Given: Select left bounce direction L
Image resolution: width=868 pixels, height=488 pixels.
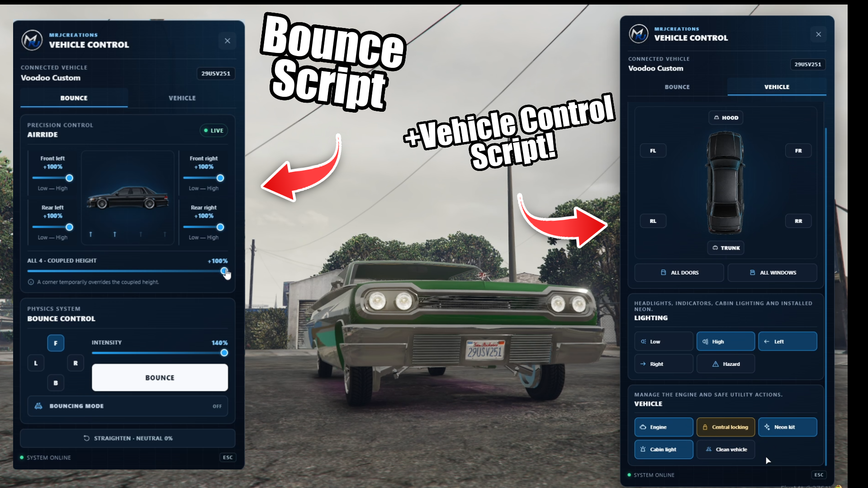Looking at the screenshot, I should pos(36,363).
